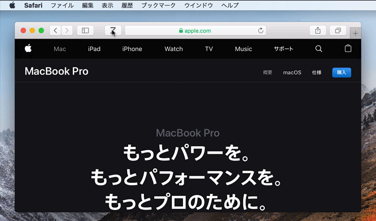This screenshot has width=376, height=221.
Task: Close the Safari window
Action: click(23, 30)
